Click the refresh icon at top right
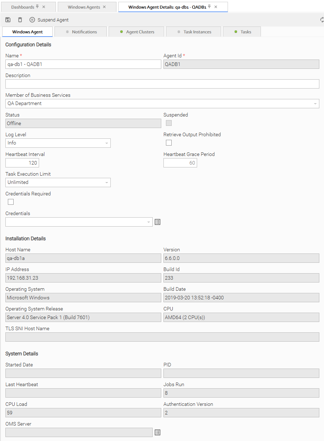 [322, 20]
